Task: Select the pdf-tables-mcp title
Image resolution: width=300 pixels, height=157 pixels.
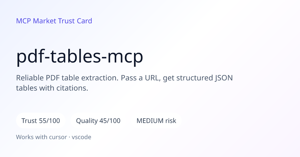Action: coord(80,57)
